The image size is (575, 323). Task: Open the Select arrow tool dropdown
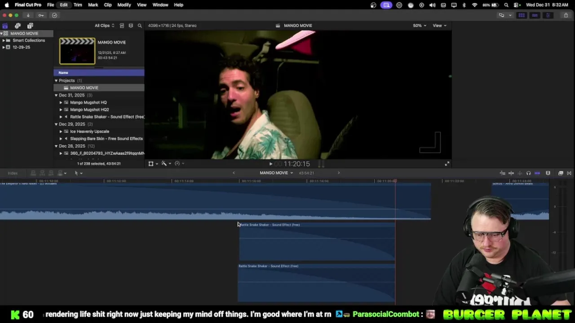pyautogui.click(x=78, y=173)
